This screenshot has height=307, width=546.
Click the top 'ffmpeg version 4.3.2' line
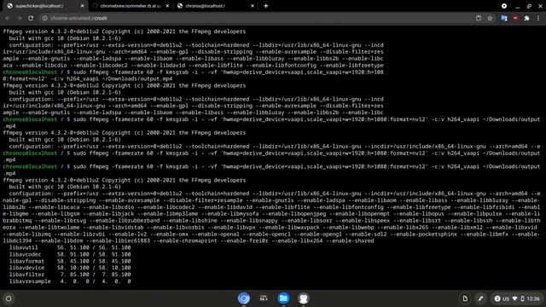coord(125,32)
